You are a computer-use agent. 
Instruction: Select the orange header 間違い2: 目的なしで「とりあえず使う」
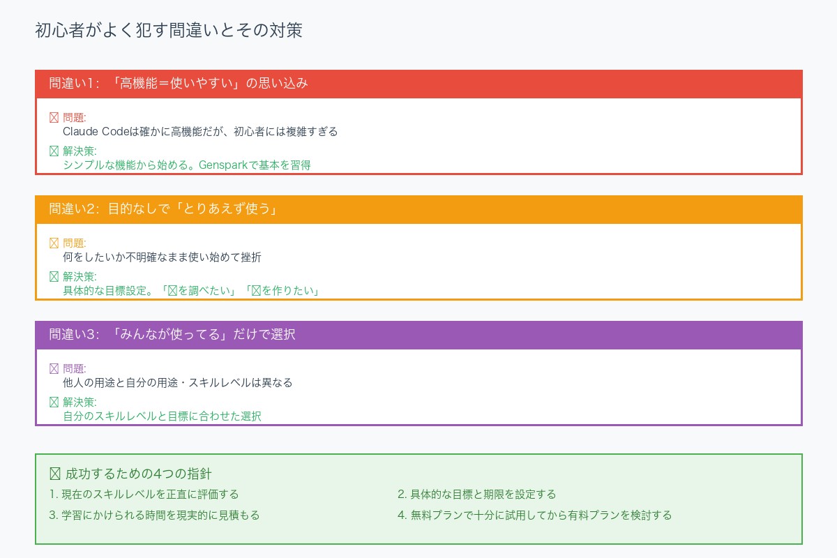pos(418,209)
